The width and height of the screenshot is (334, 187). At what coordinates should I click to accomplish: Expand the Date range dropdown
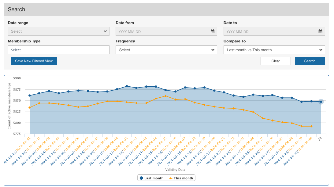tap(59, 31)
